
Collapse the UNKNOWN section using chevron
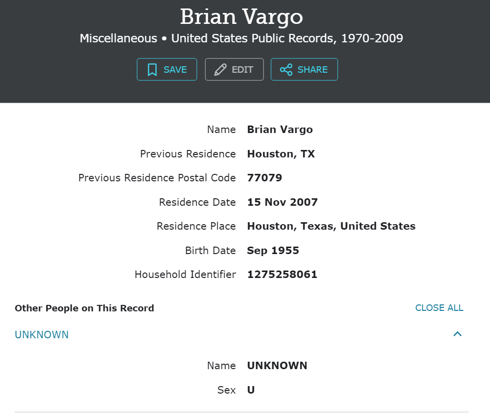[458, 334]
